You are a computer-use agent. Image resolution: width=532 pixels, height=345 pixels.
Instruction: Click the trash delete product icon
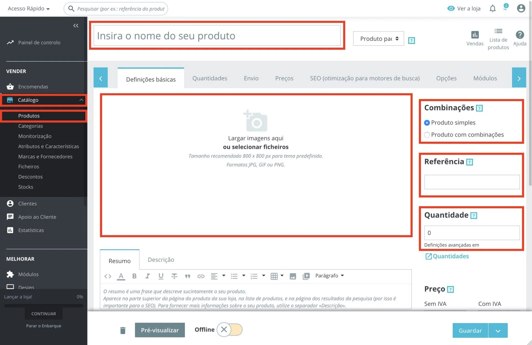[123, 330]
